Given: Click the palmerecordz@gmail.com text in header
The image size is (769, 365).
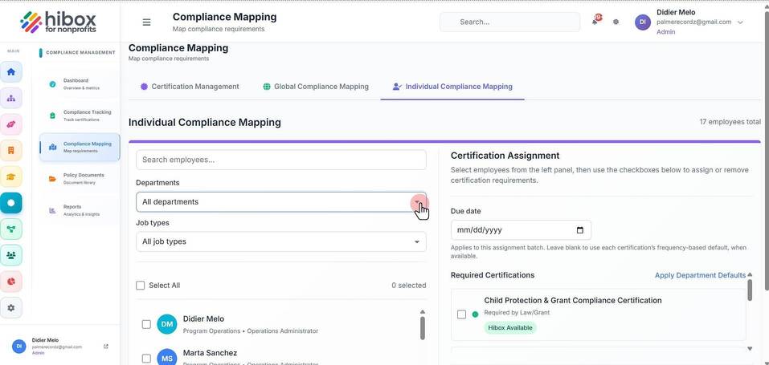Looking at the screenshot, I should pos(694,22).
